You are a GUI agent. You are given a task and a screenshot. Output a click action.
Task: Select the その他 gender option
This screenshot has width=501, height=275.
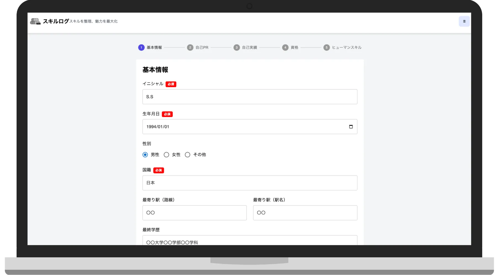188,155
